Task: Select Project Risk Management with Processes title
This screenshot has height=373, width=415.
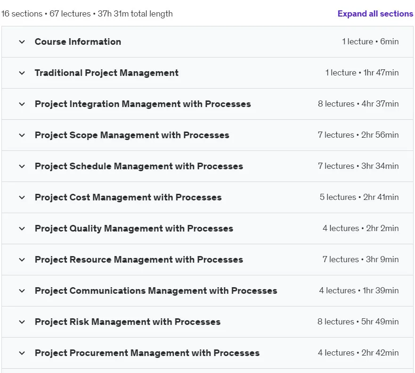Action: [128, 322]
